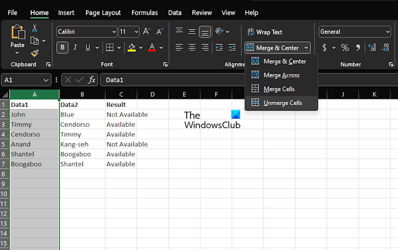Image resolution: width=398 pixels, height=250 pixels.
Task: Click the Increase Font Size icon
Action: [147, 32]
